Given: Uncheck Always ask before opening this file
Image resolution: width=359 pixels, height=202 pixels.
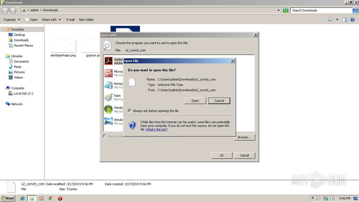Looking at the screenshot, I should 130,111.
